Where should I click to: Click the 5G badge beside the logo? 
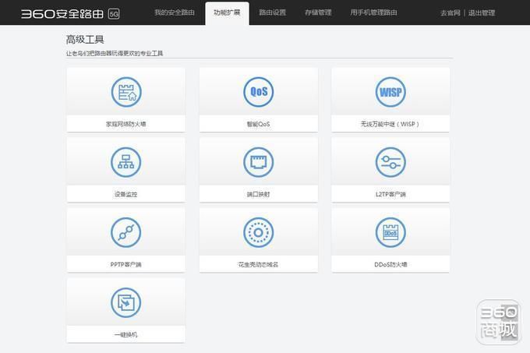114,14
